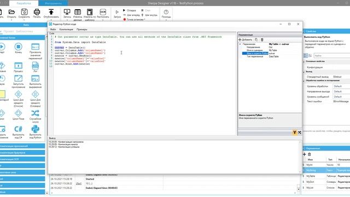Select the scenario name MyTable row
The height and width of the screenshot is (197, 350).
270,50
